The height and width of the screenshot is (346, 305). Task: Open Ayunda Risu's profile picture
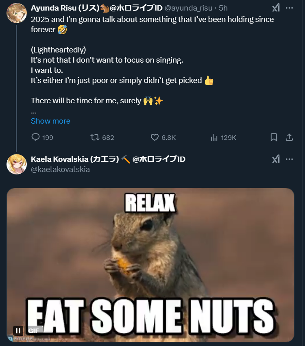point(17,13)
